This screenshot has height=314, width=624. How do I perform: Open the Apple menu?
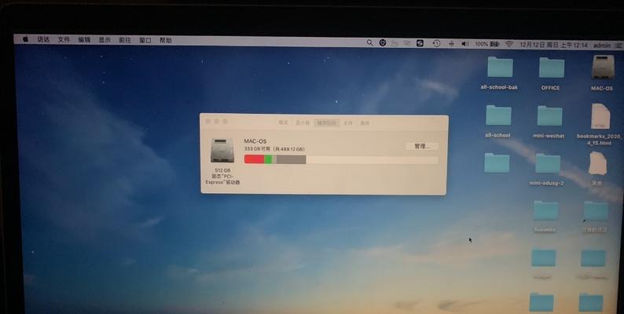(25, 39)
